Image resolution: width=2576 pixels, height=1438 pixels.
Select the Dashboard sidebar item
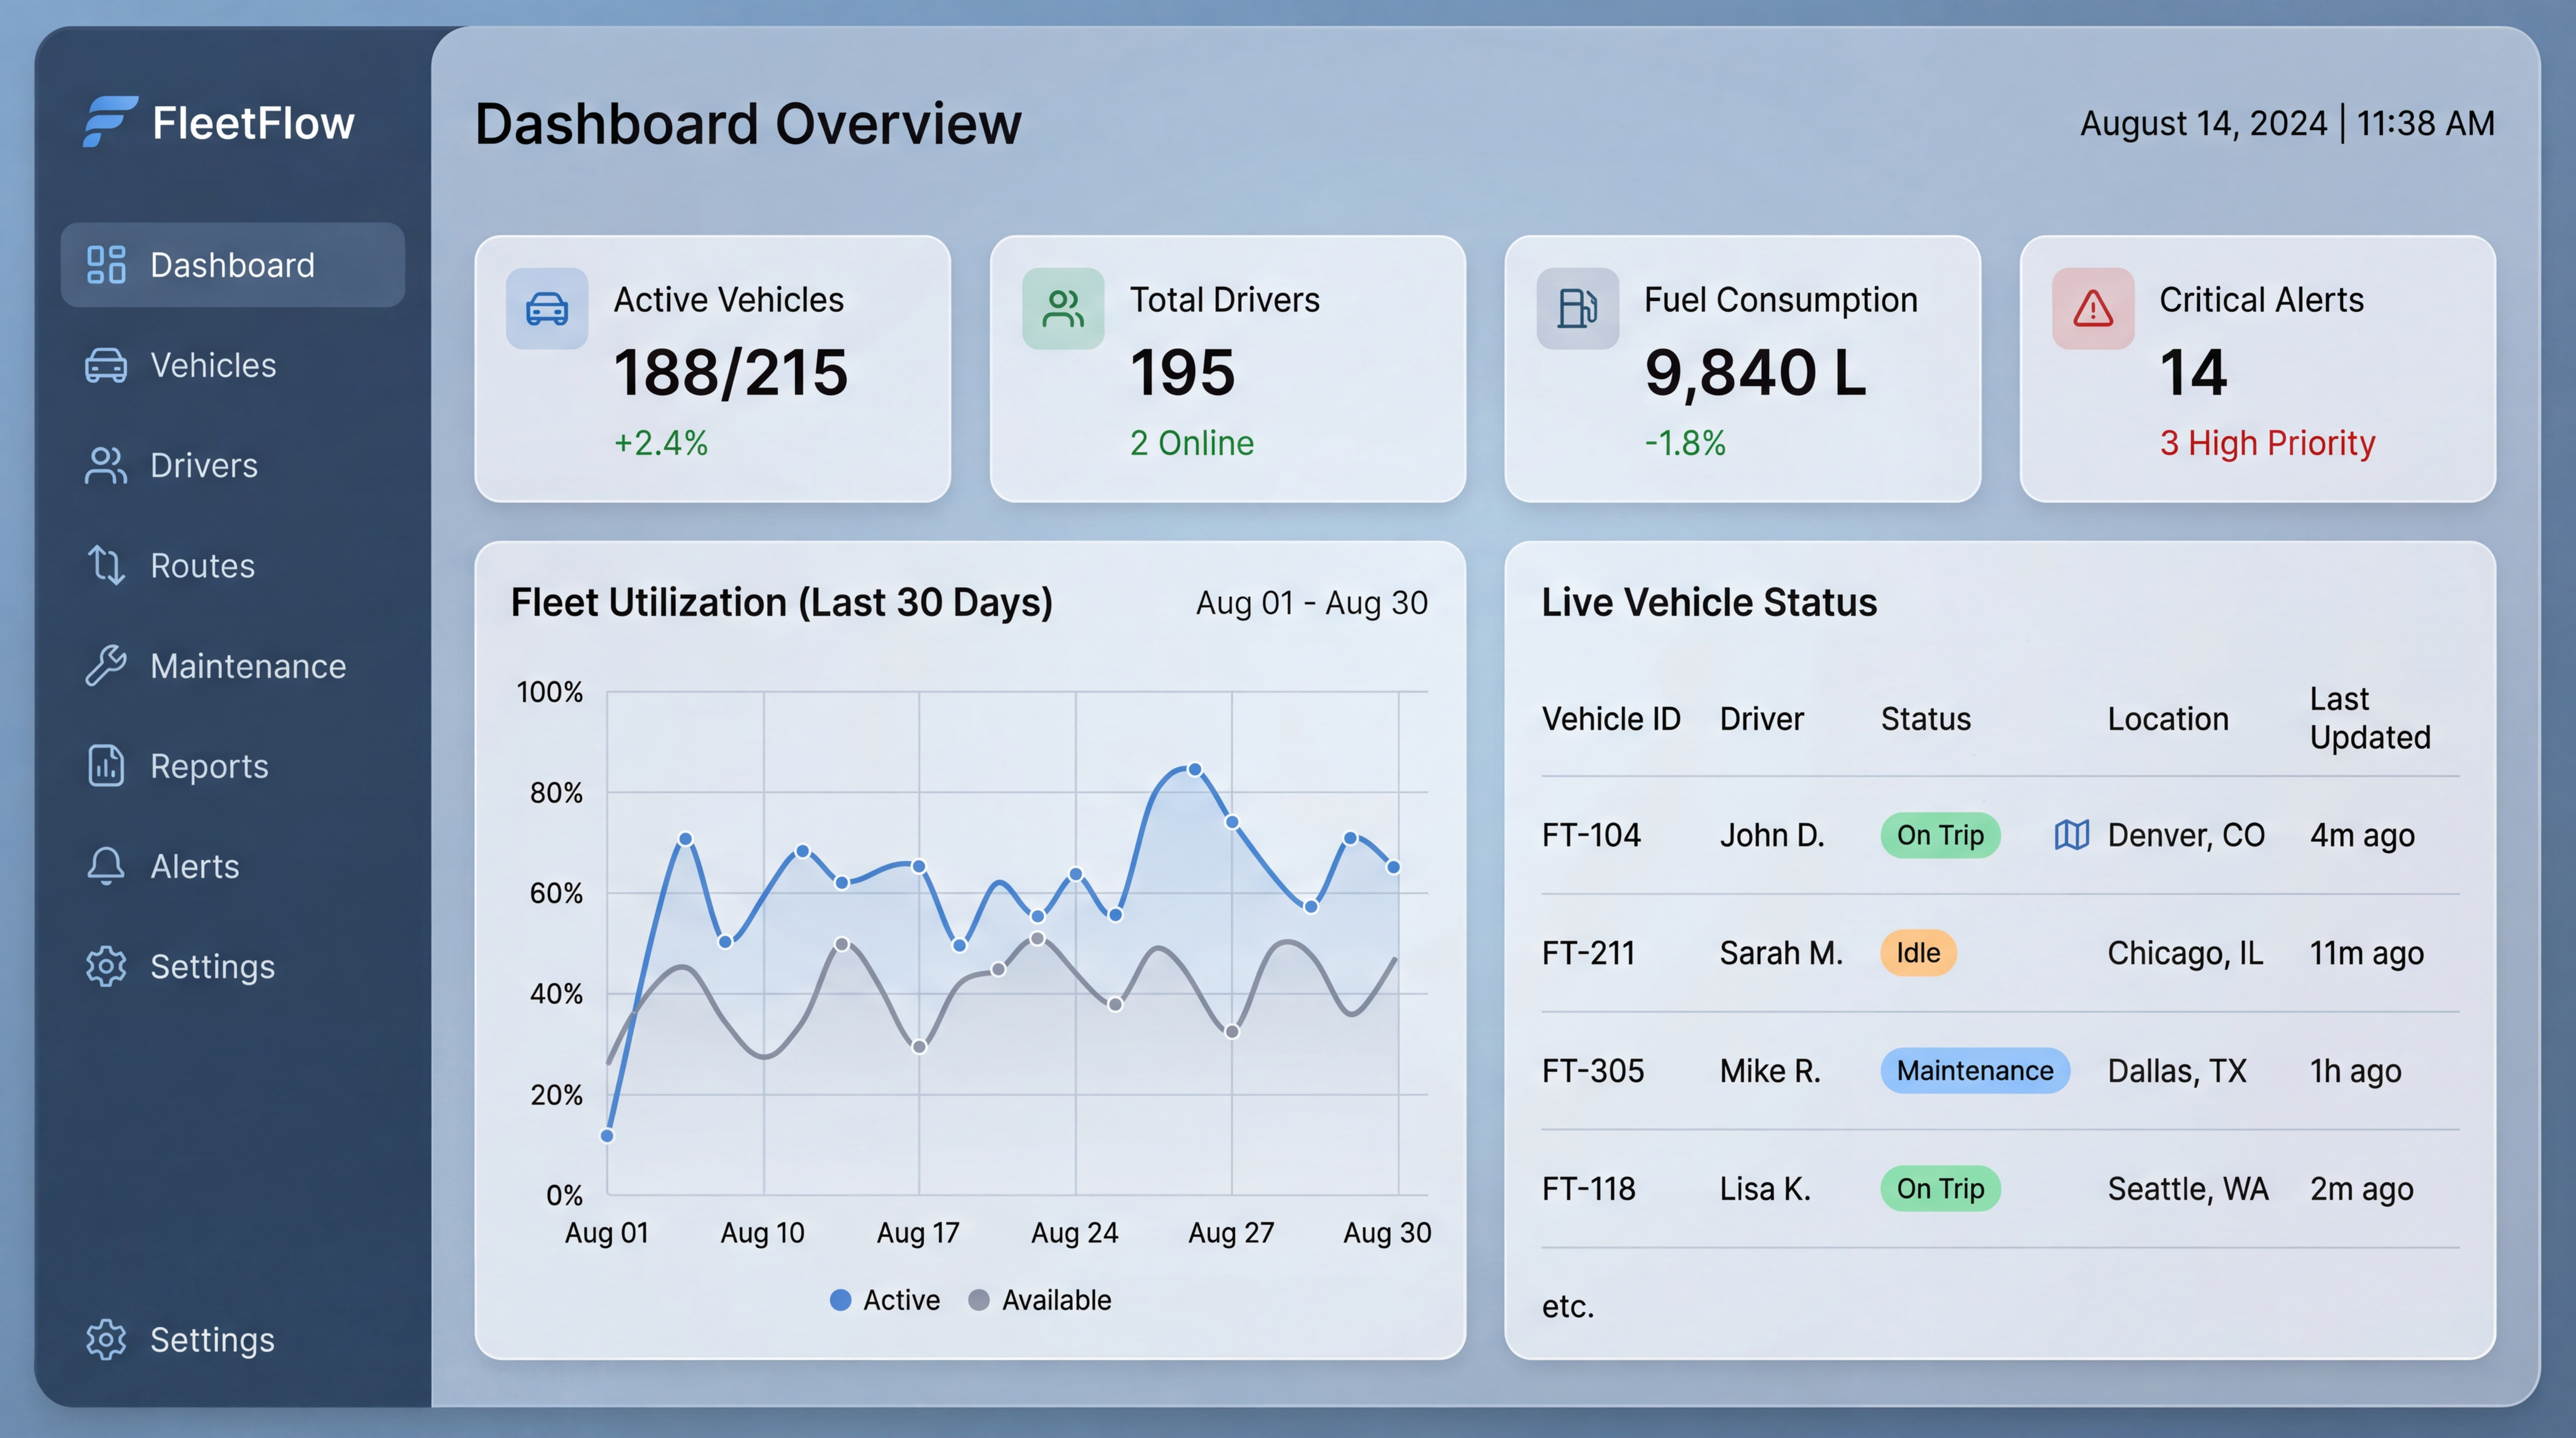pyautogui.click(x=232, y=265)
